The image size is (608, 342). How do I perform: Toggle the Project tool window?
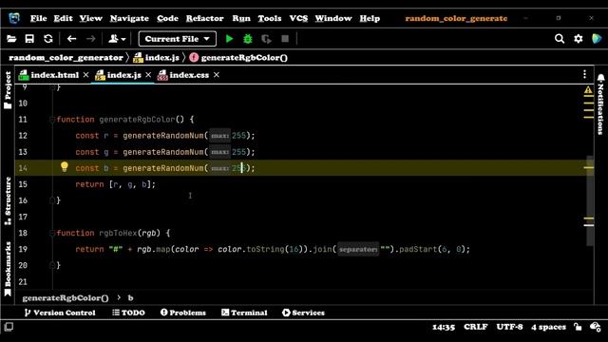click(x=8, y=90)
